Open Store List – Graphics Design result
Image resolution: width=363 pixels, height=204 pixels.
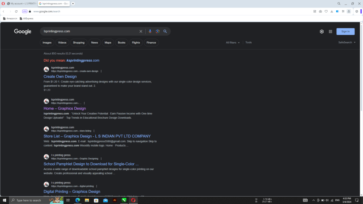click(x=97, y=136)
